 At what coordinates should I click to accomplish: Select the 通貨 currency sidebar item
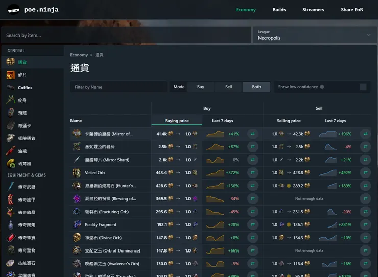coord(33,62)
